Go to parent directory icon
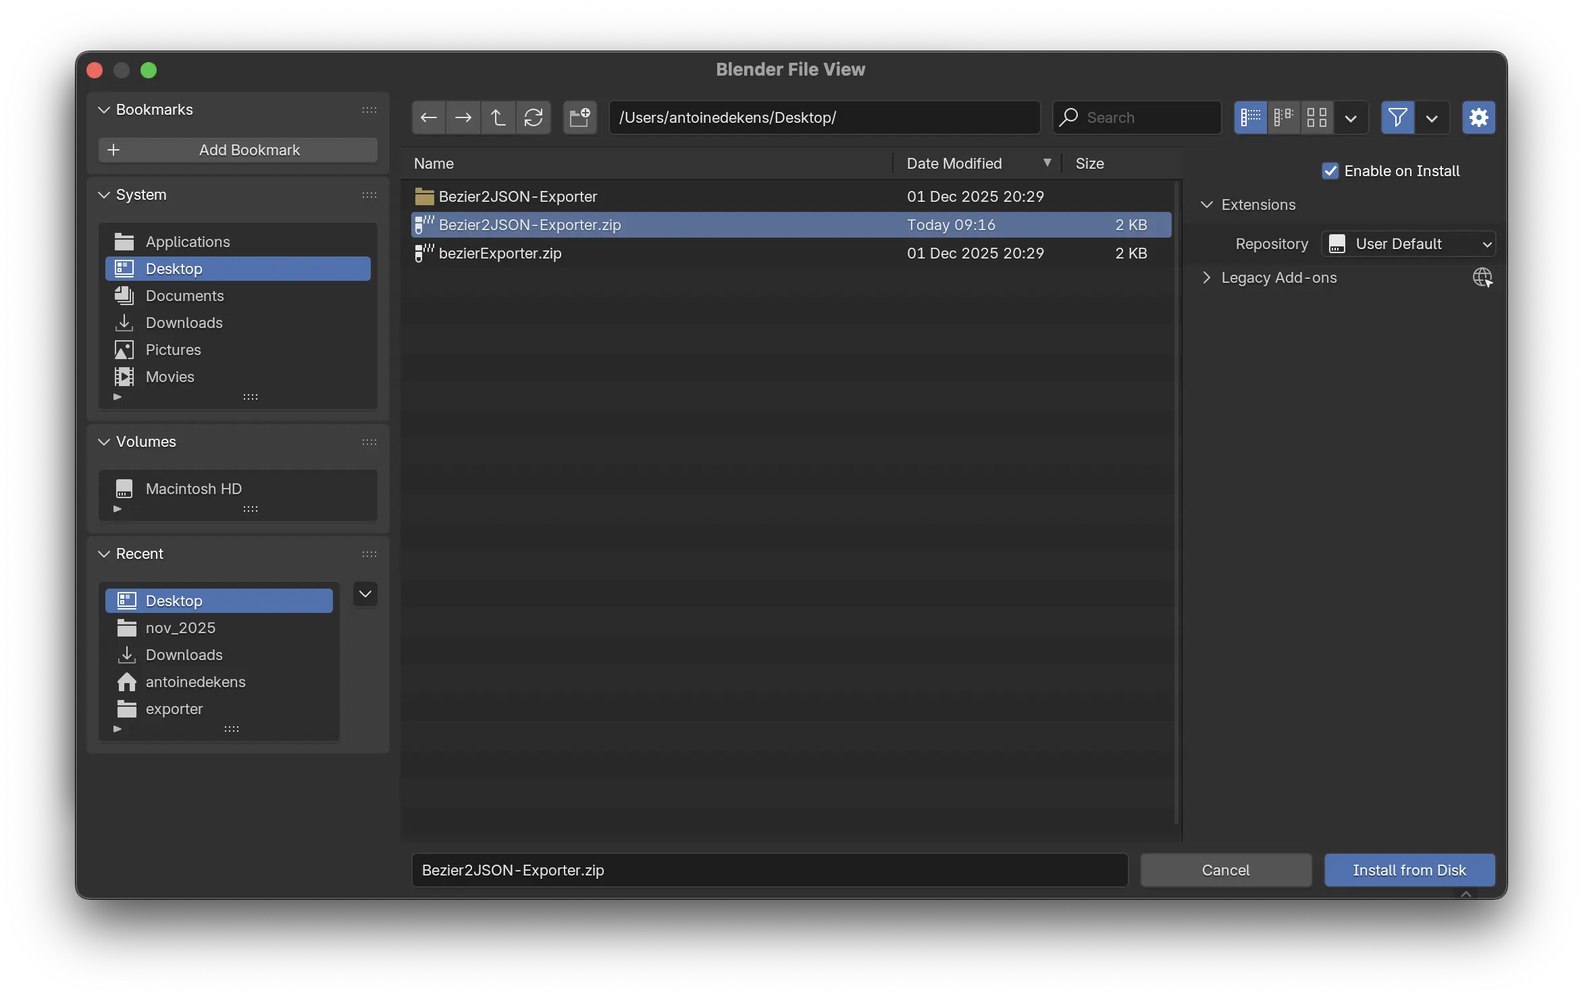The image size is (1583, 999). tap(498, 117)
